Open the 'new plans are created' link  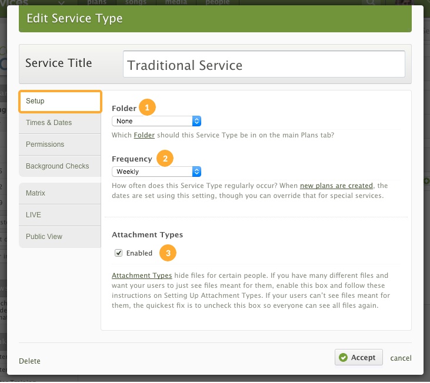(336, 186)
